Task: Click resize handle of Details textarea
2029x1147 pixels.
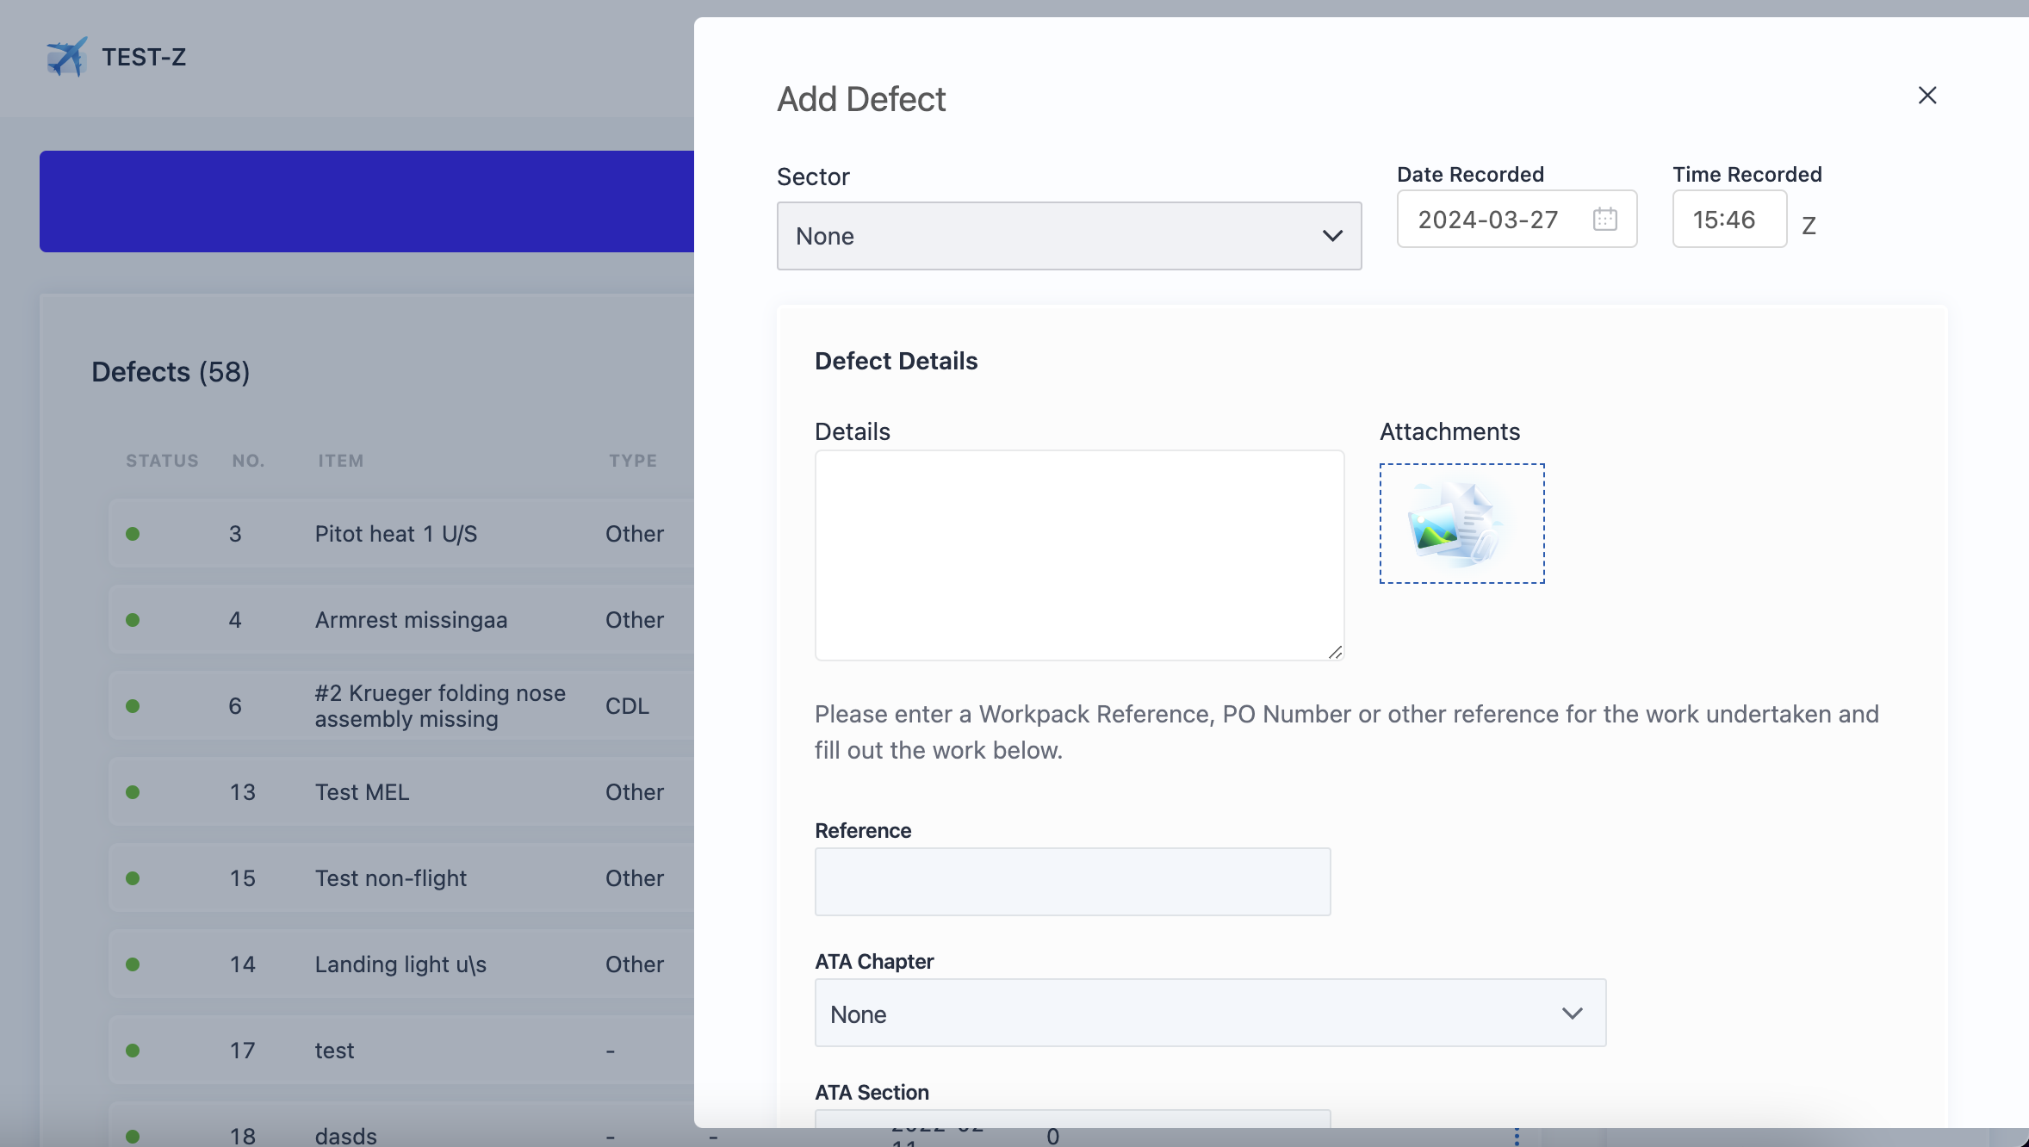Action: [x=1335, y=652]
